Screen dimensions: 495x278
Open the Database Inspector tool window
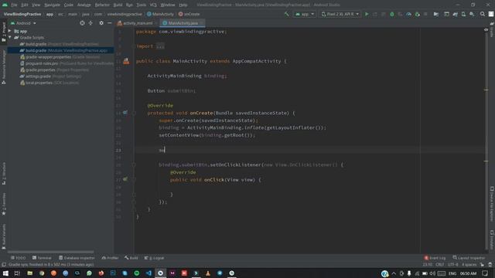pos(77,258)
